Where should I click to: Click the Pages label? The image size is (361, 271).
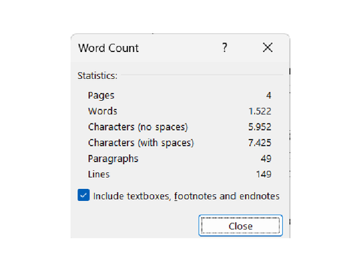(101, 96)
